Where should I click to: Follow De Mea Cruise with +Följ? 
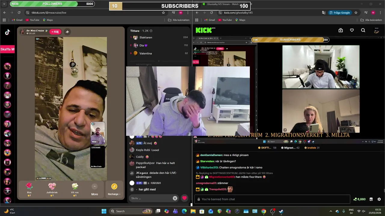[x=55, y=32]
